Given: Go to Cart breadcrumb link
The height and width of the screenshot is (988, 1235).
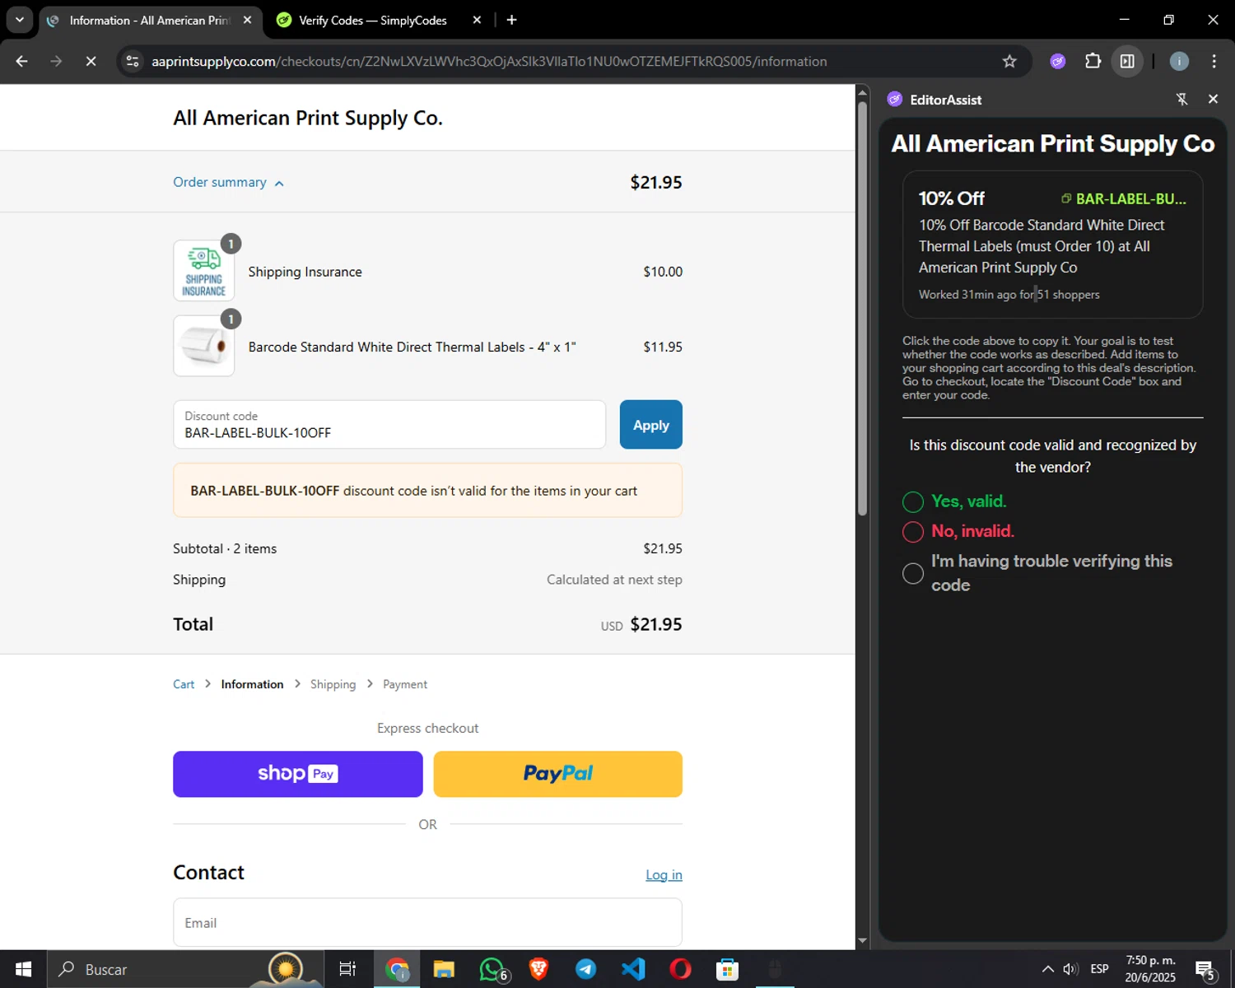Looking at the screenshot, I should pyautogui.click(x=184, y=684).
